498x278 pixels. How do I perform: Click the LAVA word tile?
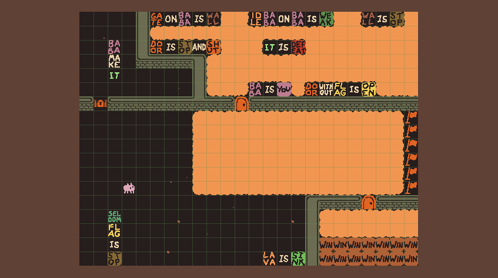tap(270, 259)
